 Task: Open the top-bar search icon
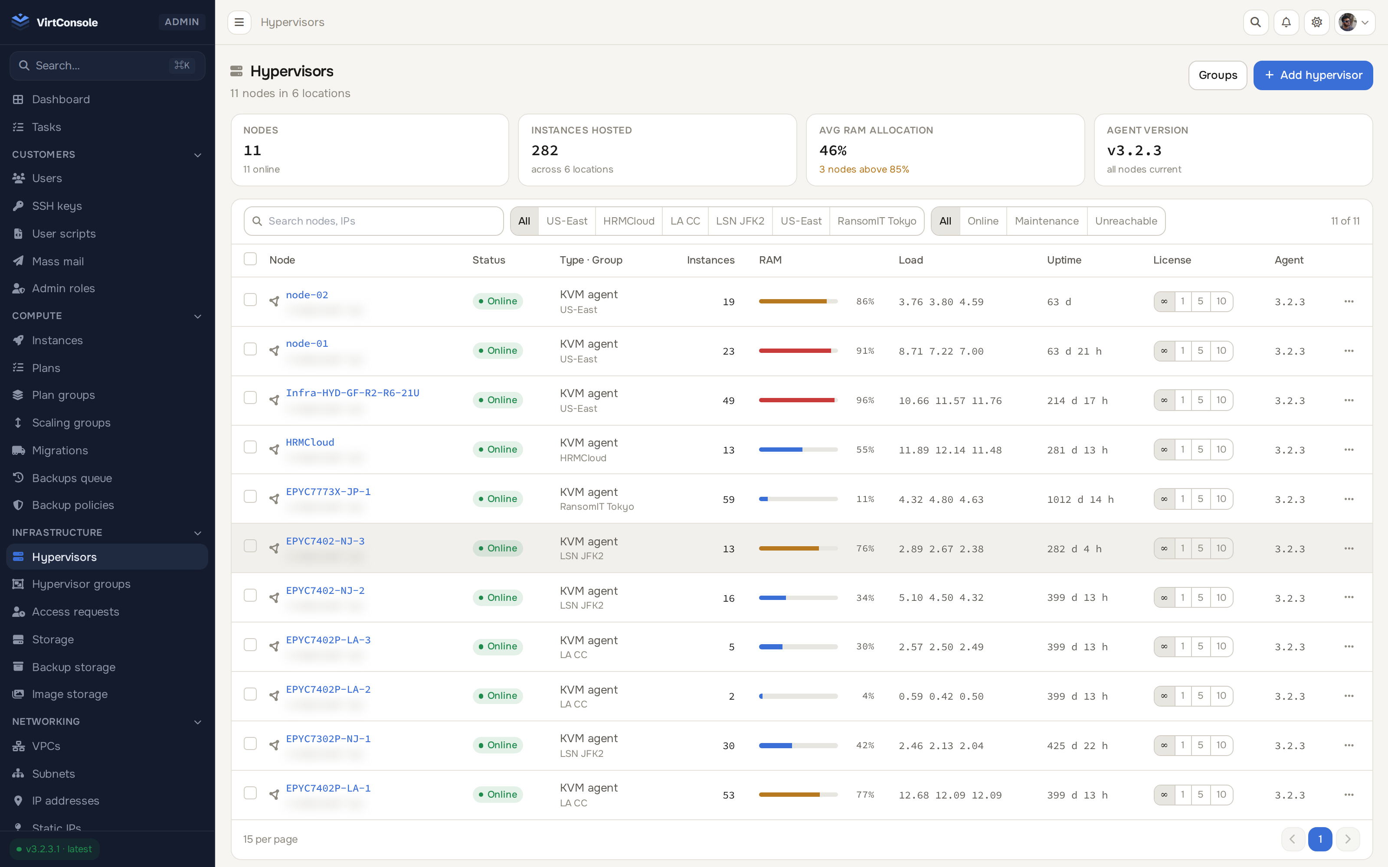[1256, 23]
